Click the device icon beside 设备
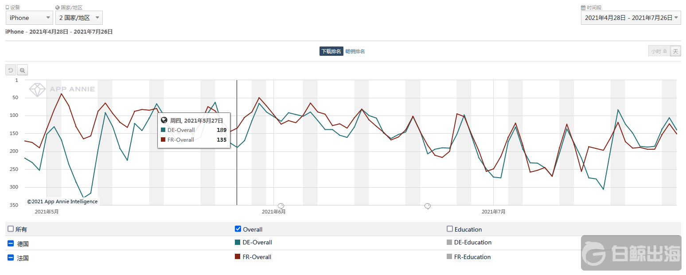The width and height of the screenshot is (686, 275). point(8,8)
